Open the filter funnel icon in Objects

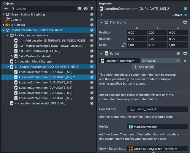[x=92, y=9]
